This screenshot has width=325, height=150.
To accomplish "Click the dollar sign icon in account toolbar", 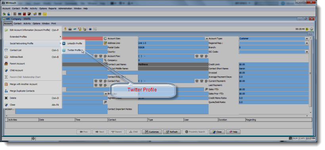I will click(x=65, y=29).
